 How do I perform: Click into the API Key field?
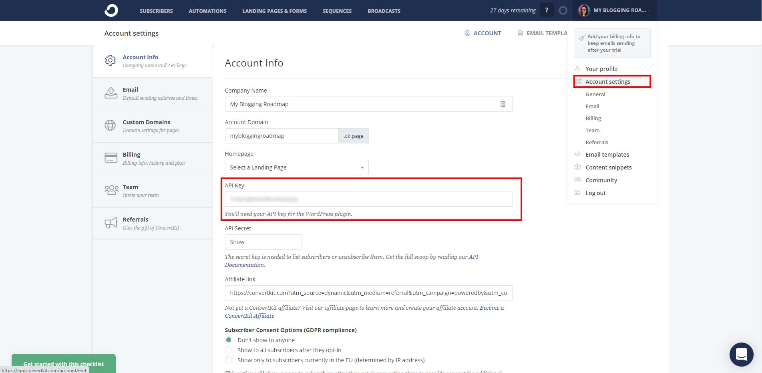[x=368, y=199]
